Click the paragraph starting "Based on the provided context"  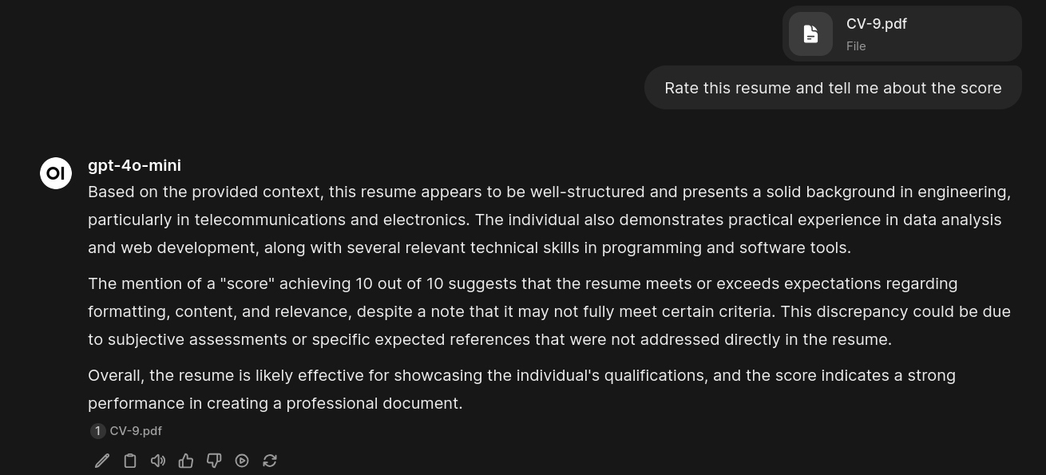click(x=549, y=220)
